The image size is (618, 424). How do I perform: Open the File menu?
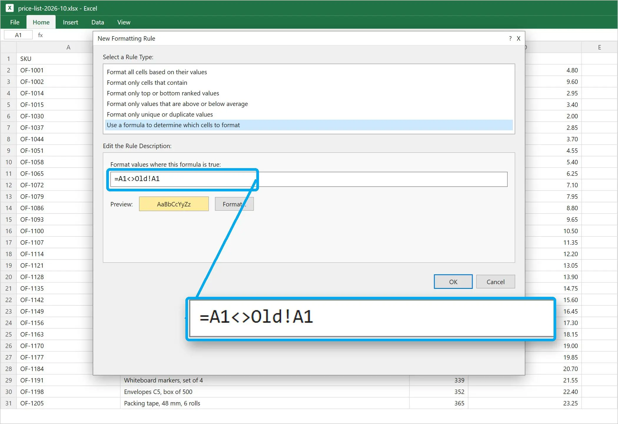(x=15, y=22)
